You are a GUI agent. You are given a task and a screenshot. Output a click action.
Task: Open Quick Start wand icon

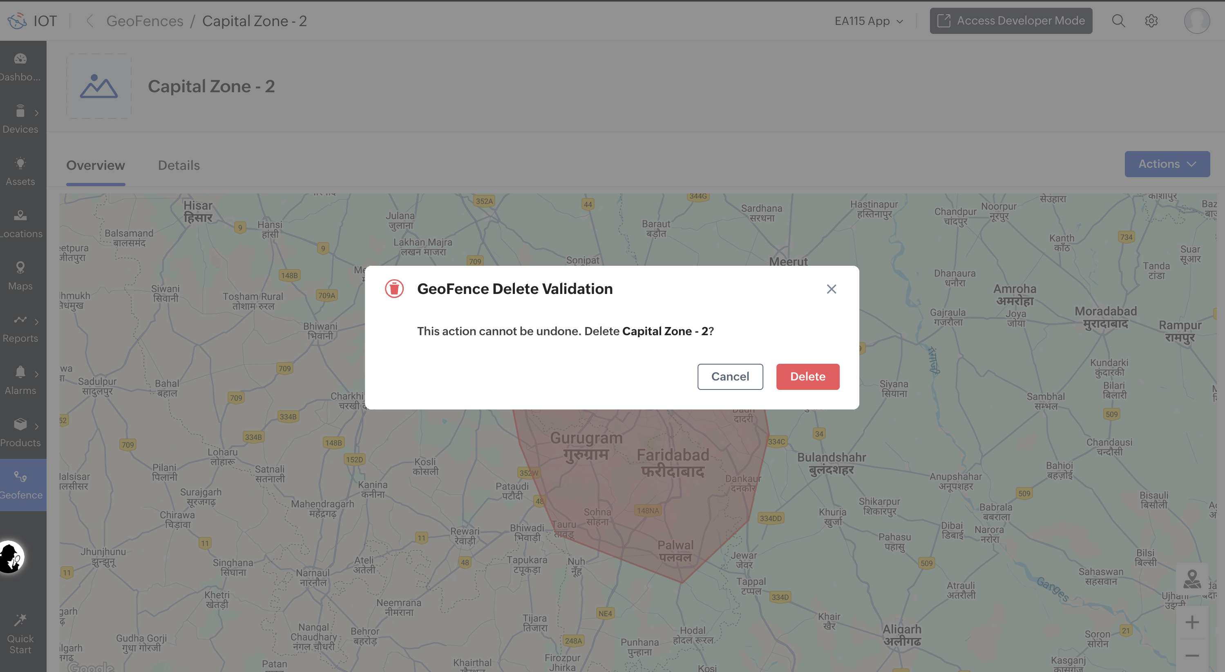pos(20,620)
